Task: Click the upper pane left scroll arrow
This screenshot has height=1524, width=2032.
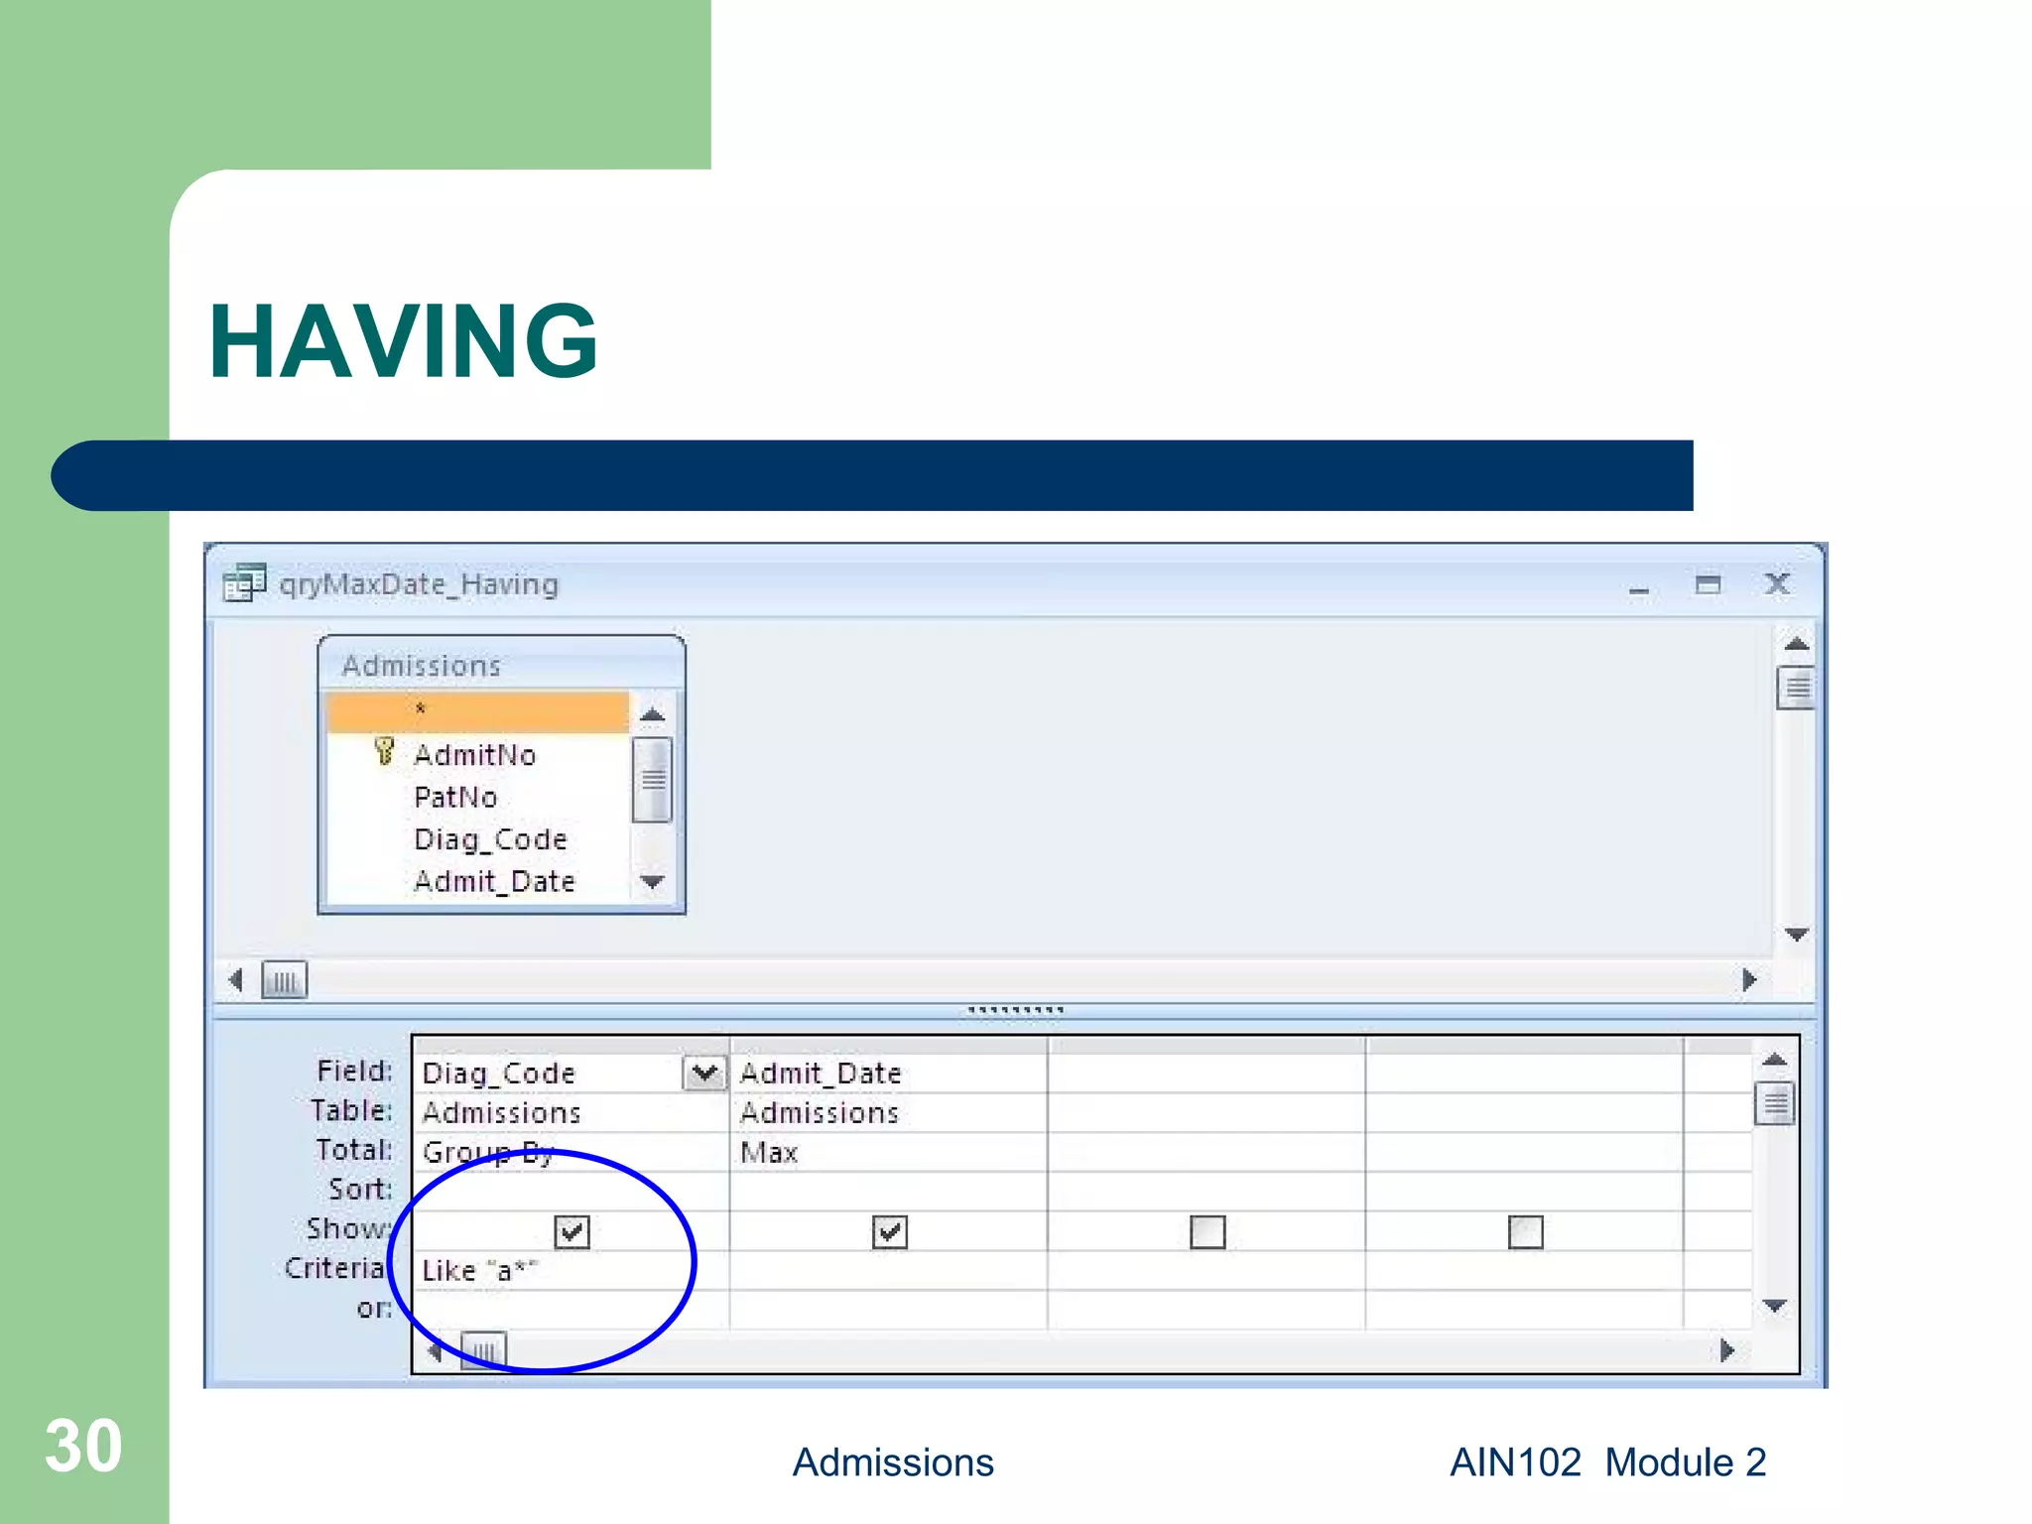Action: pos(235,980)
